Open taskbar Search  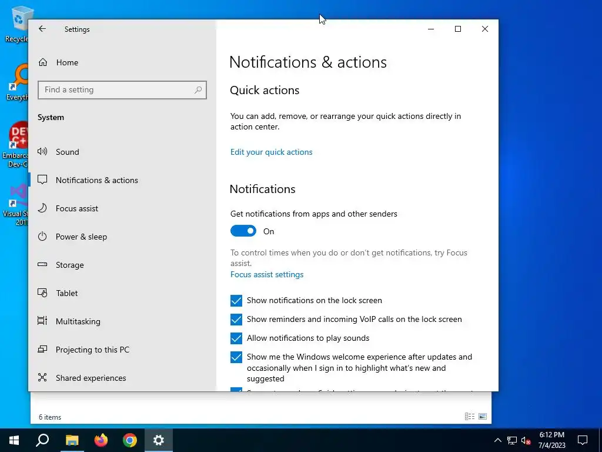[42, 440]
